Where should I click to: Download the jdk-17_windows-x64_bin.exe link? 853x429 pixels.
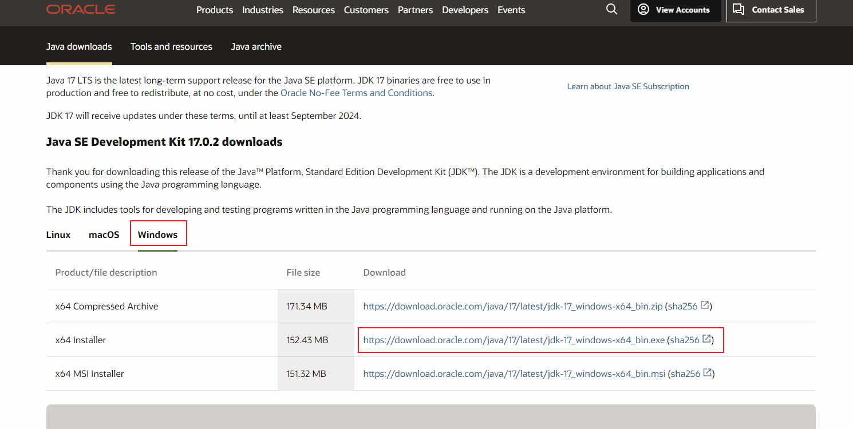point(514,340)
